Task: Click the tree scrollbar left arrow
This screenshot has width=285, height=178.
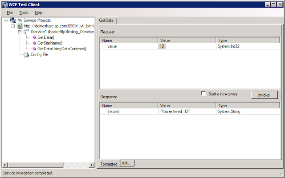Action: (5, 165)
